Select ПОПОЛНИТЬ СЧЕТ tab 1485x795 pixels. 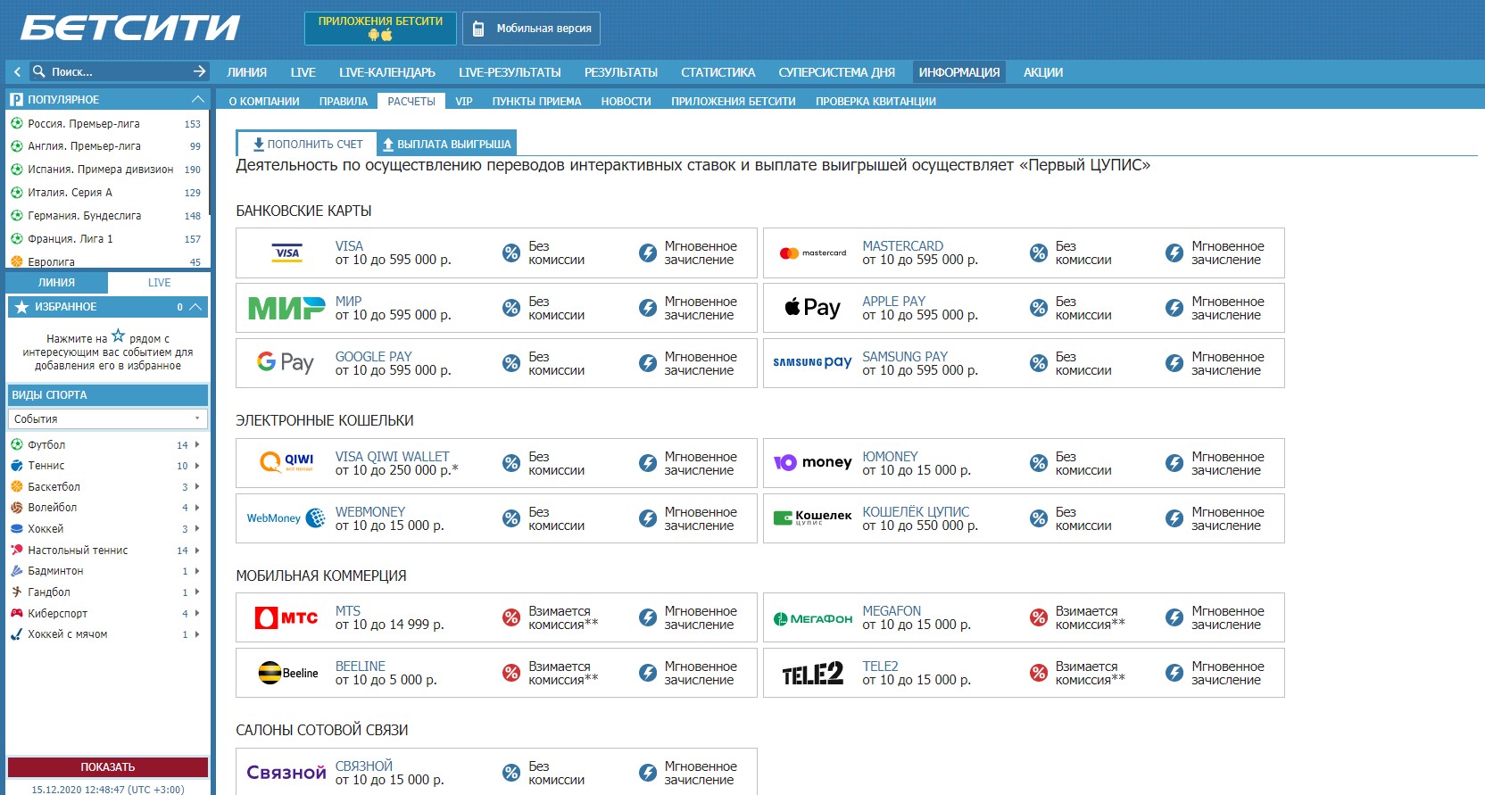point(307,144)
